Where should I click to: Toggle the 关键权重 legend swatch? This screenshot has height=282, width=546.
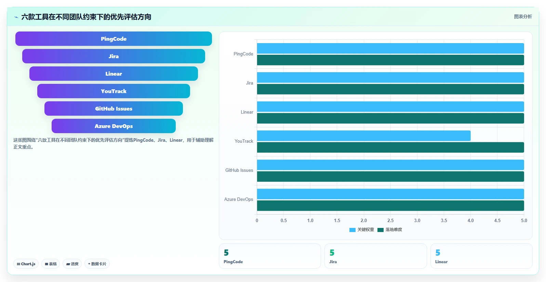[352, 230]
